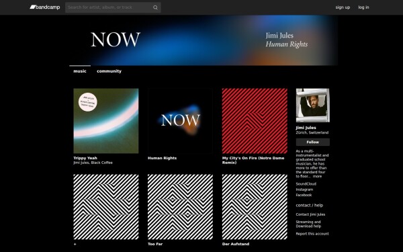Open the Human Rights NOW album cover

click(180, 121)
